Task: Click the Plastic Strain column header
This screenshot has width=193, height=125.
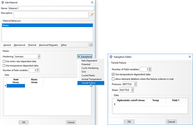Action: point(34,81)
